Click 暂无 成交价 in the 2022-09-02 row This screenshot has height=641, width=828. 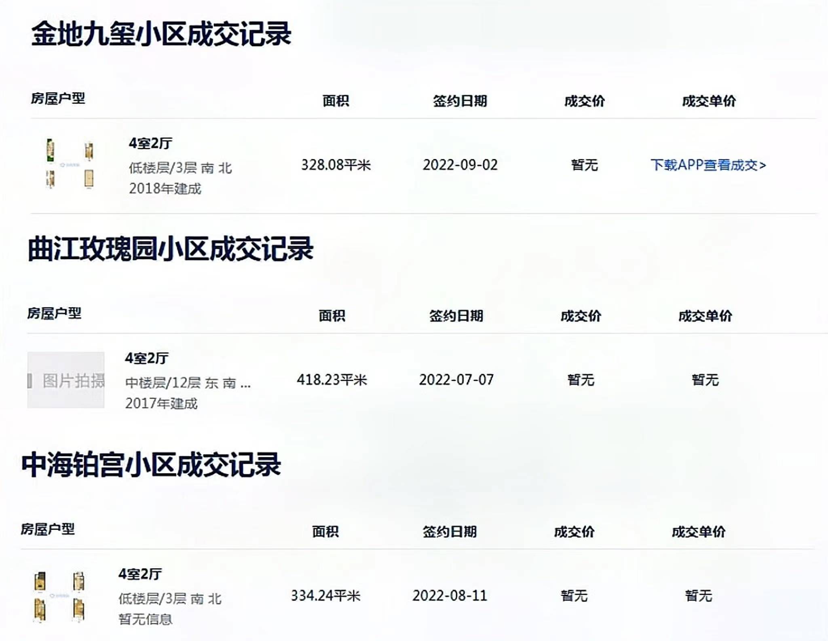[585, 165]
